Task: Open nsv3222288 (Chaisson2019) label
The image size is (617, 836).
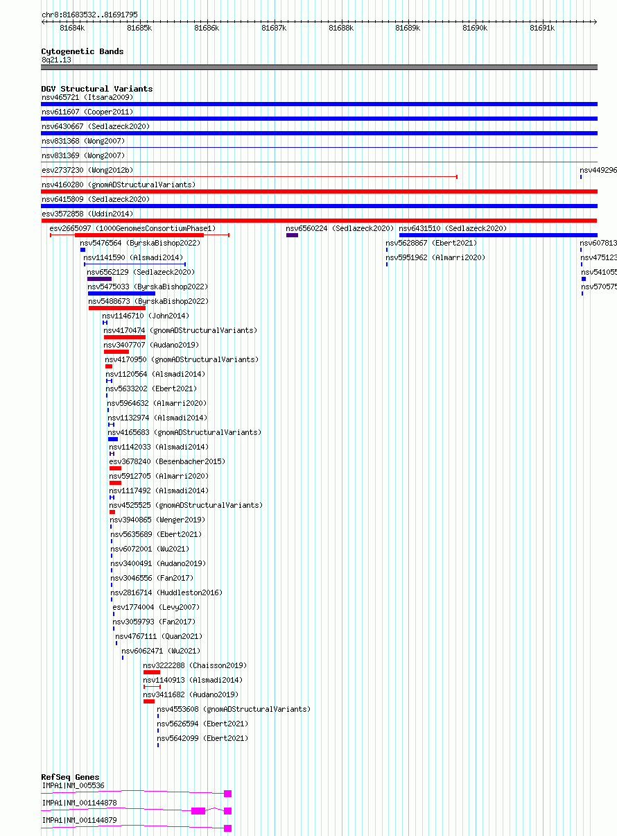Action: (x=195, y=665)
